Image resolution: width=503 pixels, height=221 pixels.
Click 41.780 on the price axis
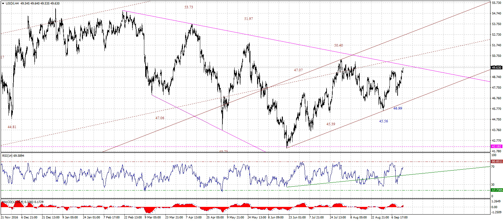pos(497,151)
